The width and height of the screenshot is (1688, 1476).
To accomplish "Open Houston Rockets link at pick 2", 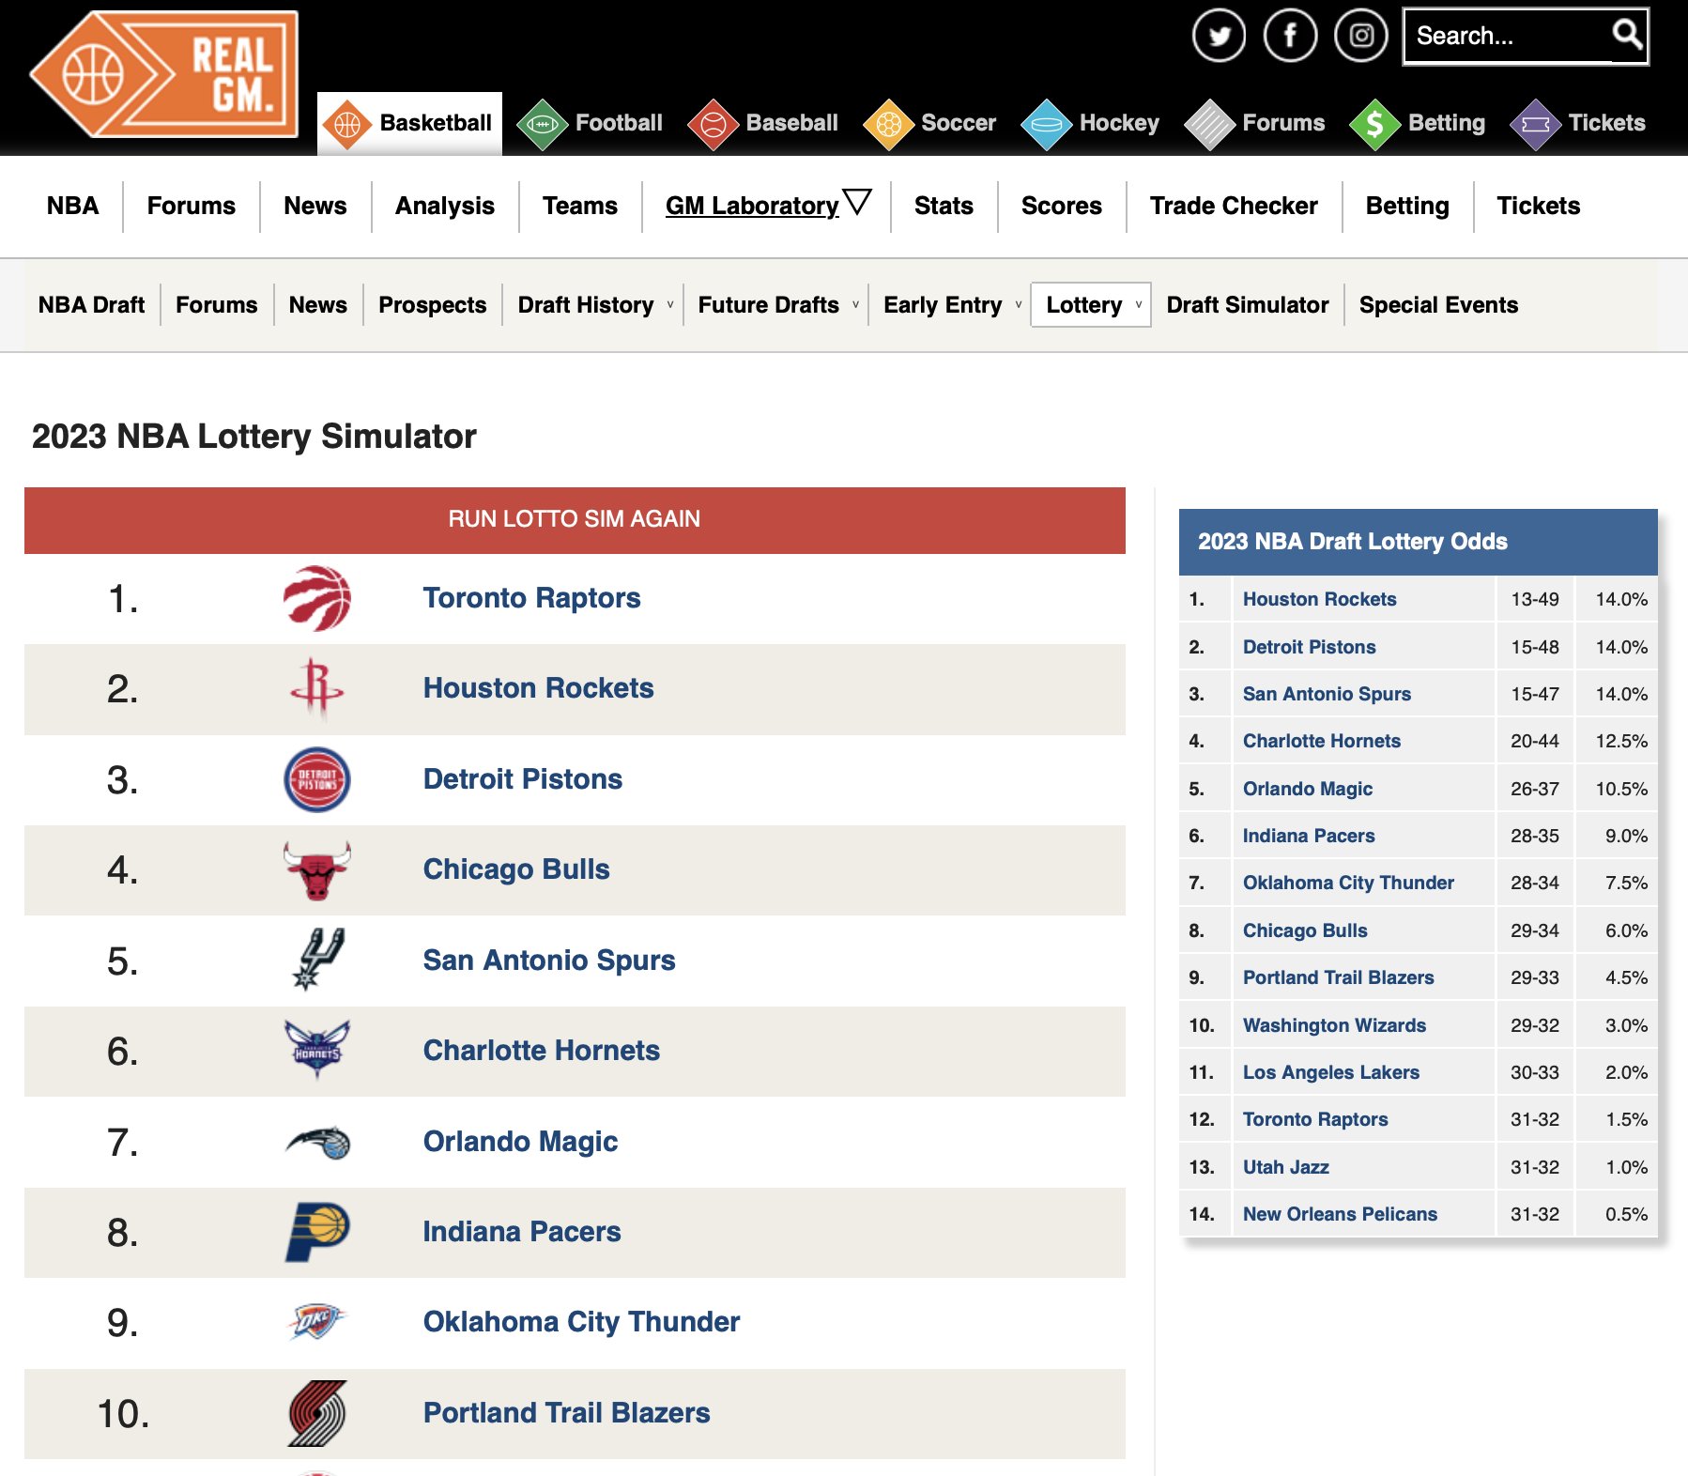I will [x=539, y=688].
